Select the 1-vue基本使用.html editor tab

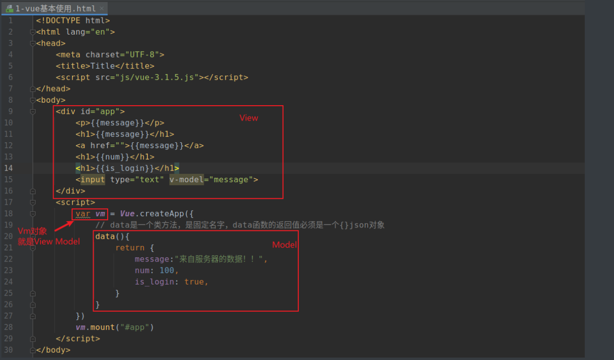pyautogui.click(x=54, y=9)
